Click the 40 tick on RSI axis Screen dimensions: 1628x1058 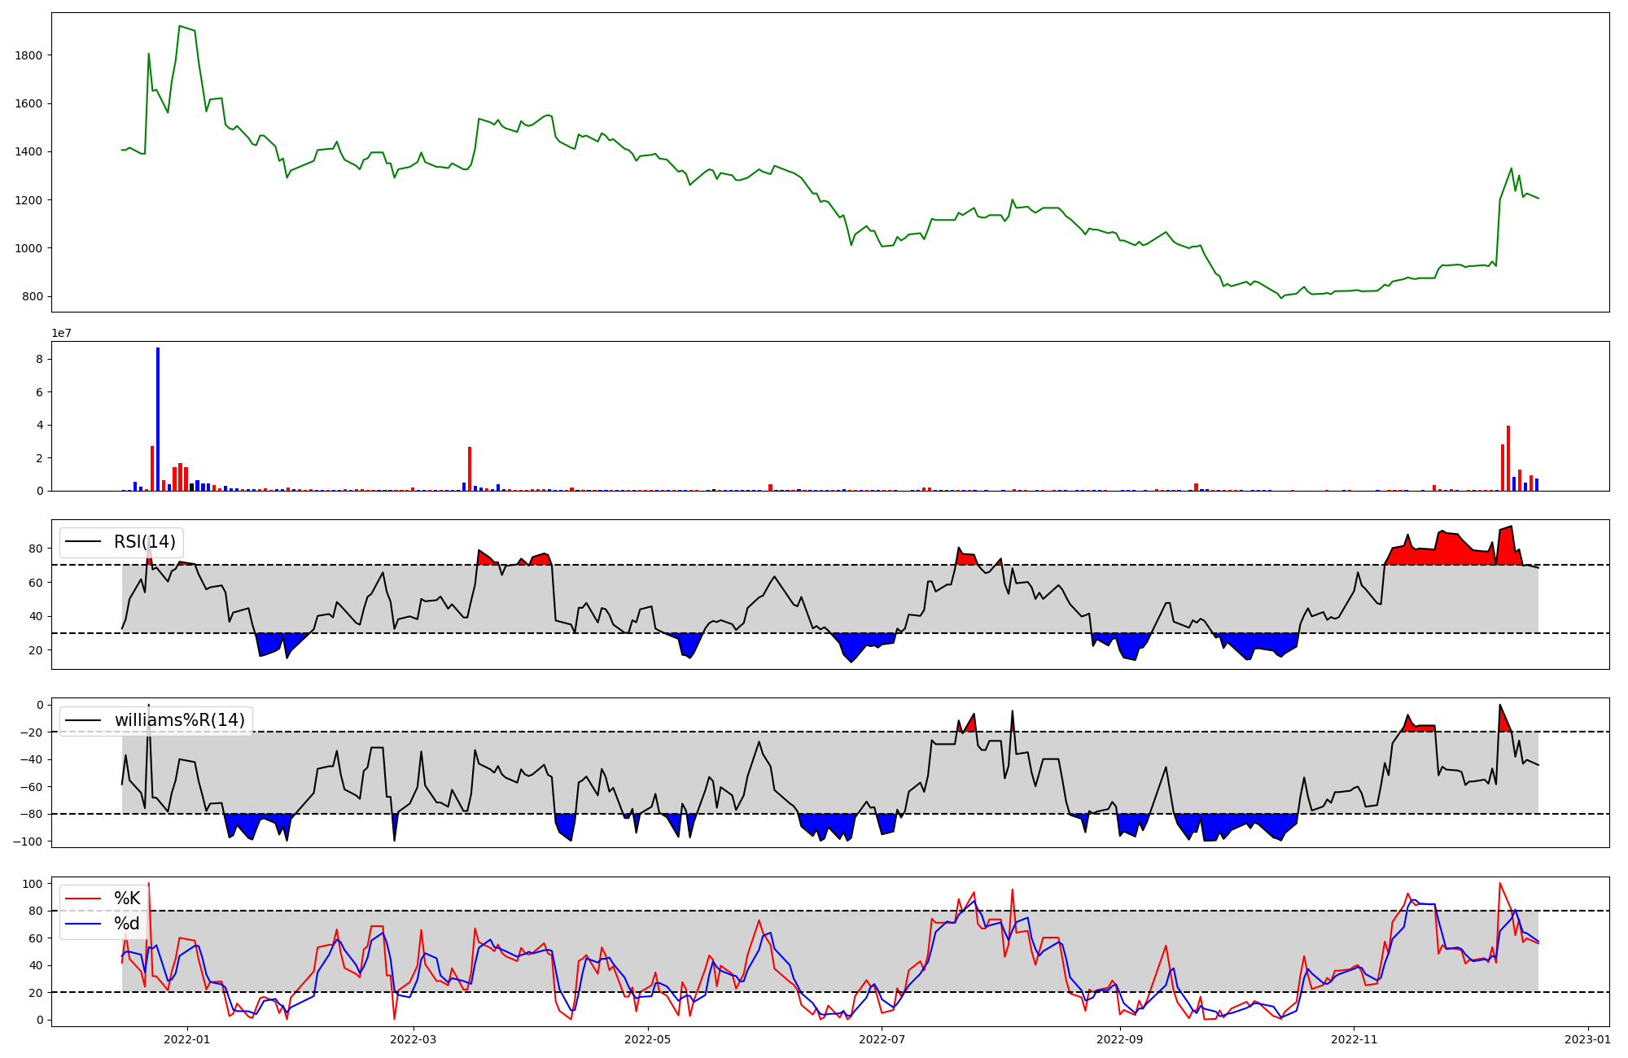tap(36, 616)
